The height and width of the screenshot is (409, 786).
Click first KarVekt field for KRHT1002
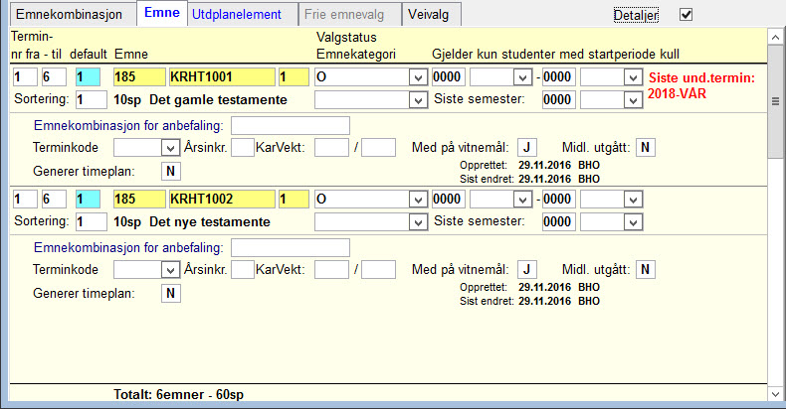tap(332, 270)
